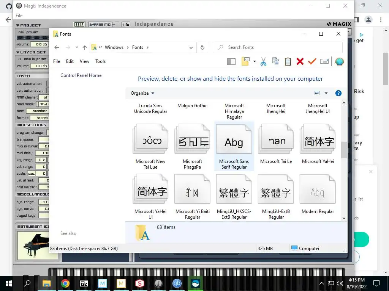Click the format Stereo value field

pos(40,118)
